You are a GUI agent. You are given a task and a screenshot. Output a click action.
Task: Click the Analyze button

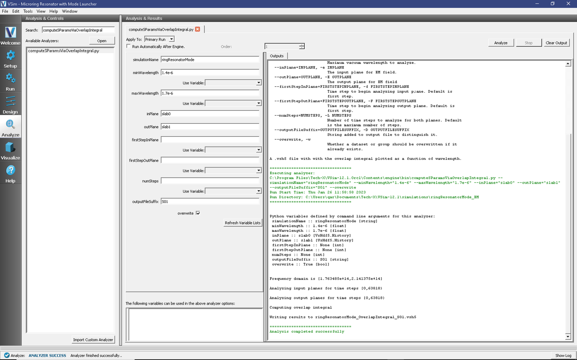(501, 43)
